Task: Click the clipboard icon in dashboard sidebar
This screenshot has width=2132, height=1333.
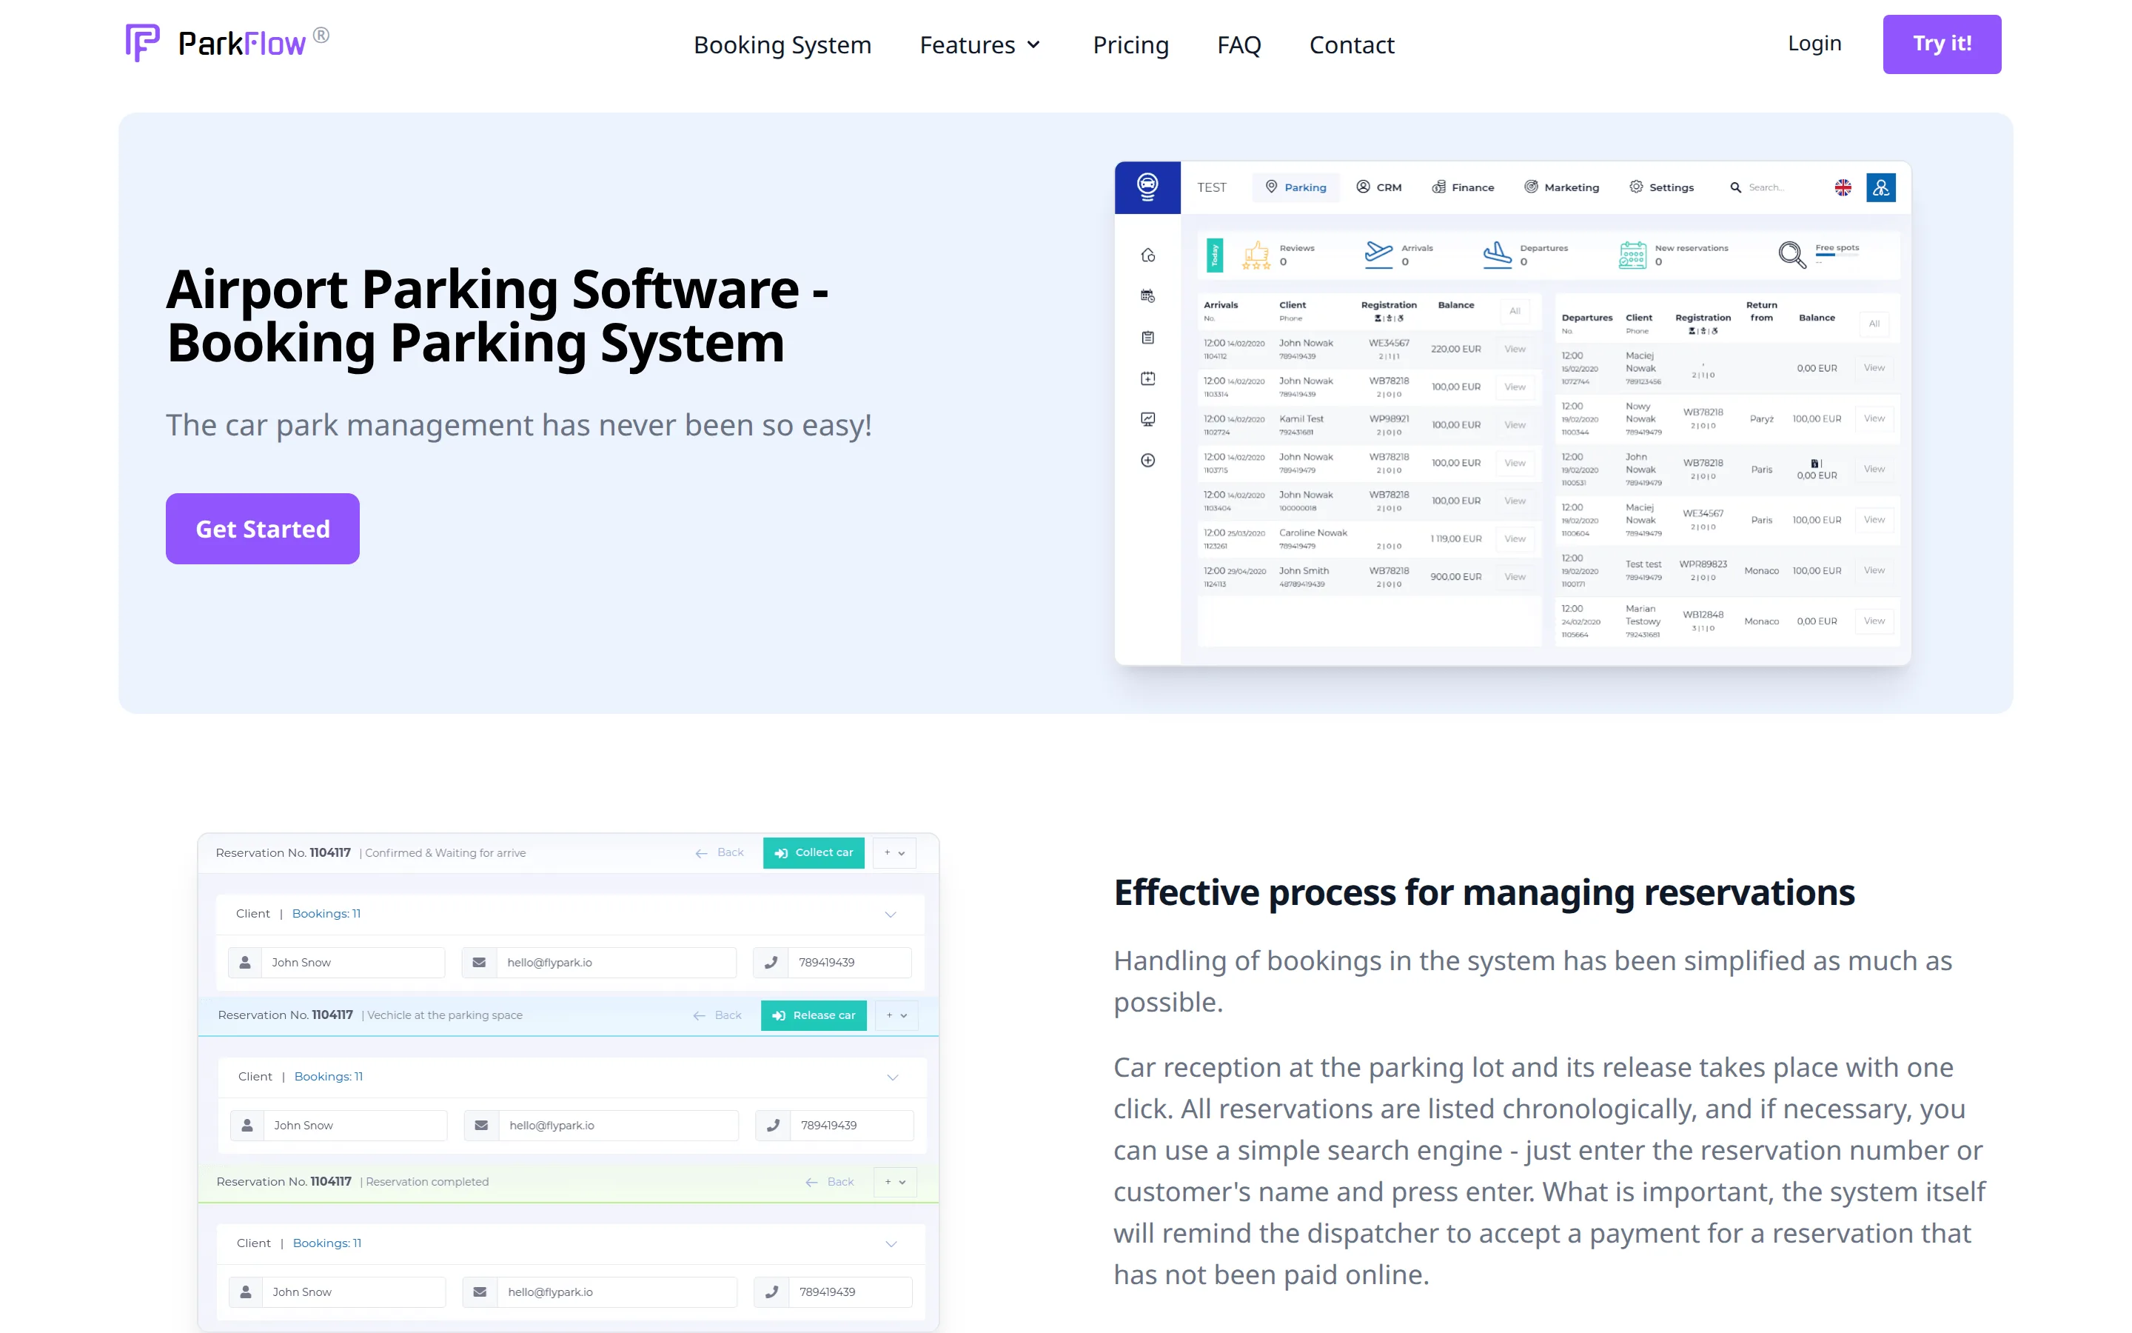Action: tap(1148, 337)
